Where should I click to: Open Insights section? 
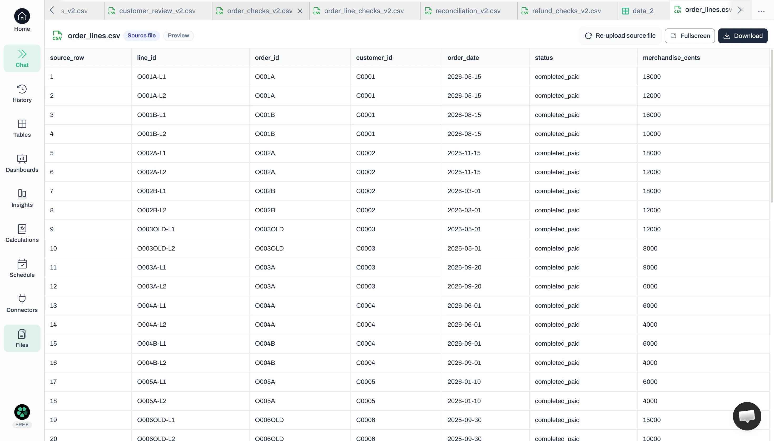tap(22, 198)
